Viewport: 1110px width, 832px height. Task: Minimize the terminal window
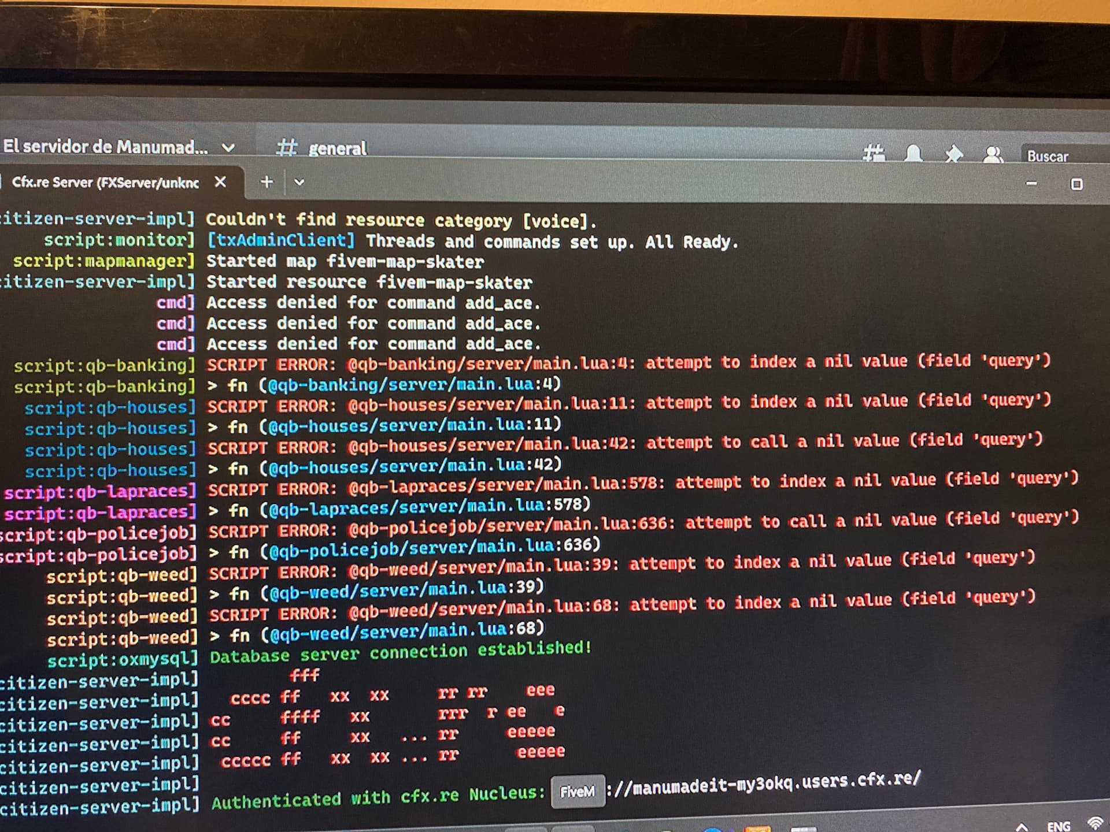point(1031,184)
